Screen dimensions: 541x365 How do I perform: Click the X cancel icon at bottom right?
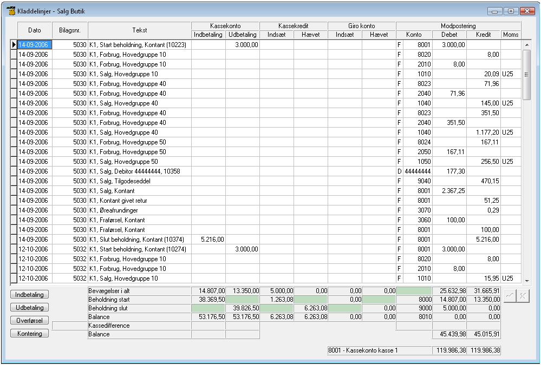coord(522,296)
